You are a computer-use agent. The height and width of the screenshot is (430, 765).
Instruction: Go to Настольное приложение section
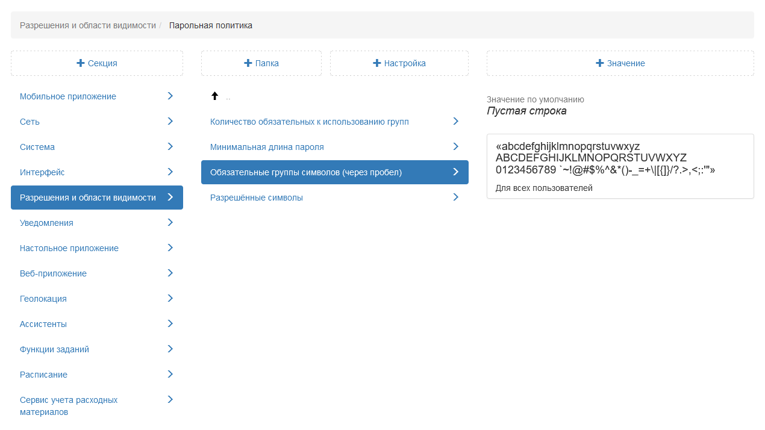tap(69, 248)
